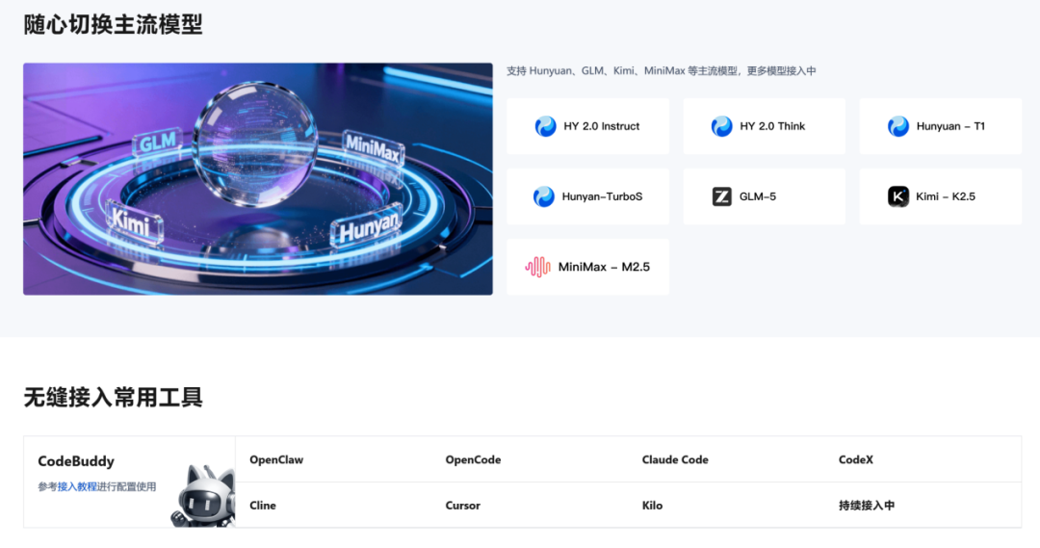
Task: Click the Hunyuan logo beside HY 2.0 Instruct
Action: 545,126
